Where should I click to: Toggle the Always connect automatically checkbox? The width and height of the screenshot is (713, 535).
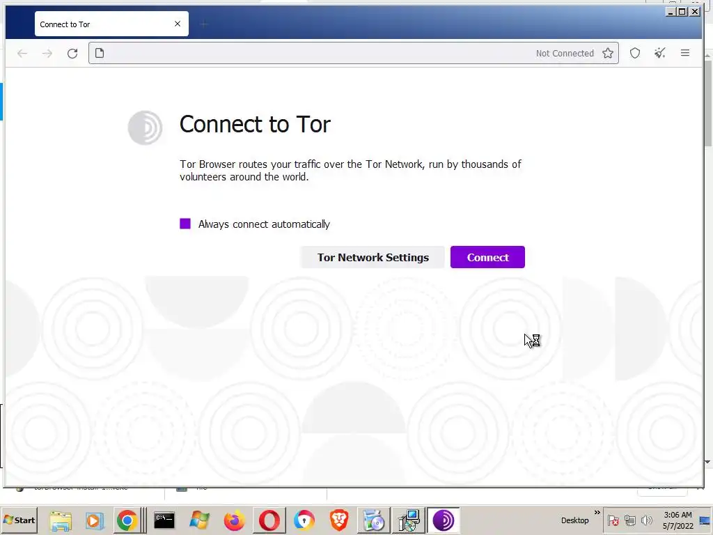(x=185, y=224)
